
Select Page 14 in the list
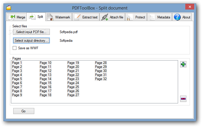(46, 79)
